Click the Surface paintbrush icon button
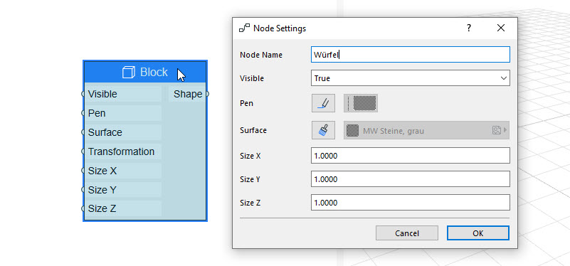570x266 pixels. pyautogui.click(x=323, y=130)
